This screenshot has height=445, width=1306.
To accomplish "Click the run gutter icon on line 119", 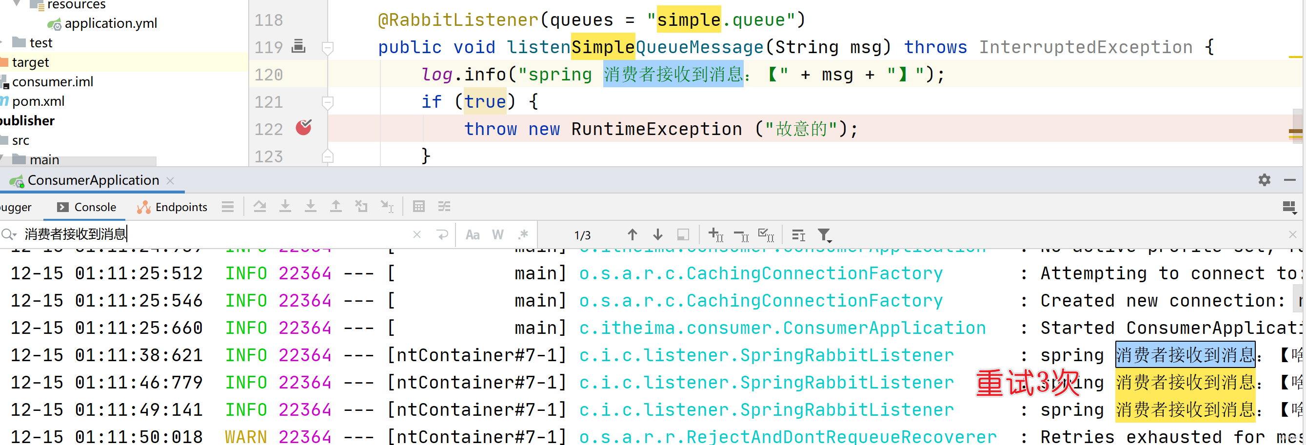I will [298, 47].
